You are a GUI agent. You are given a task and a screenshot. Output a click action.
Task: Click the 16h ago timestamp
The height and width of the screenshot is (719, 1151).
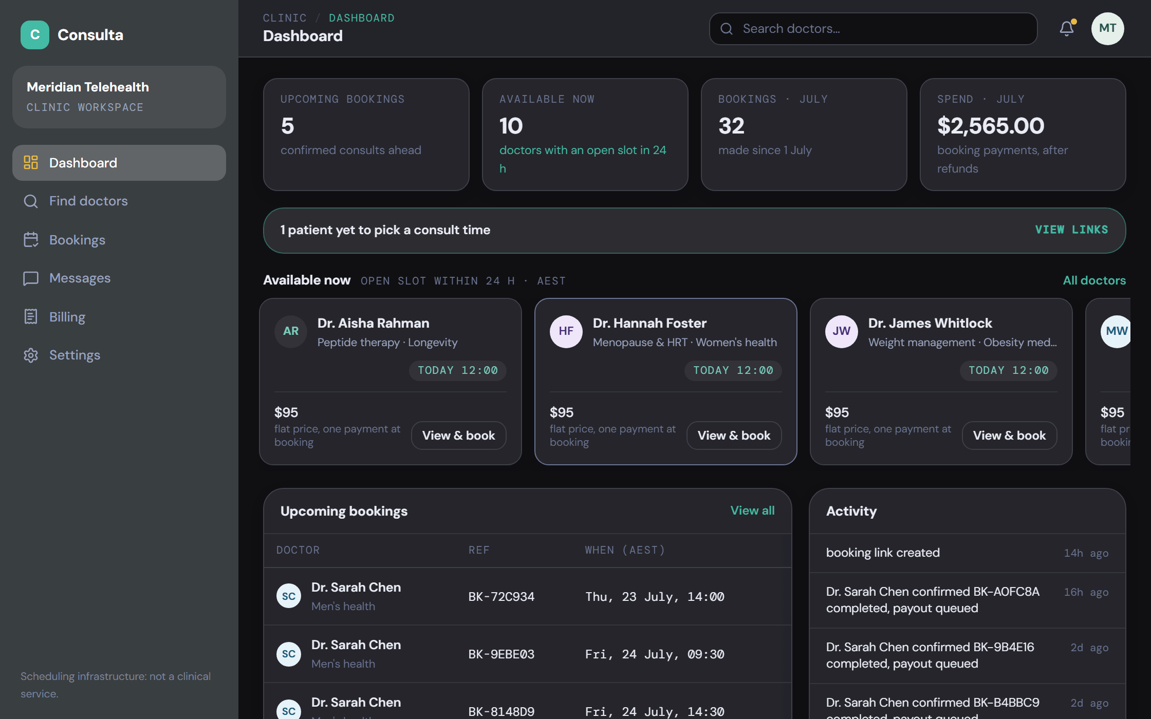tap(1086, 592)
